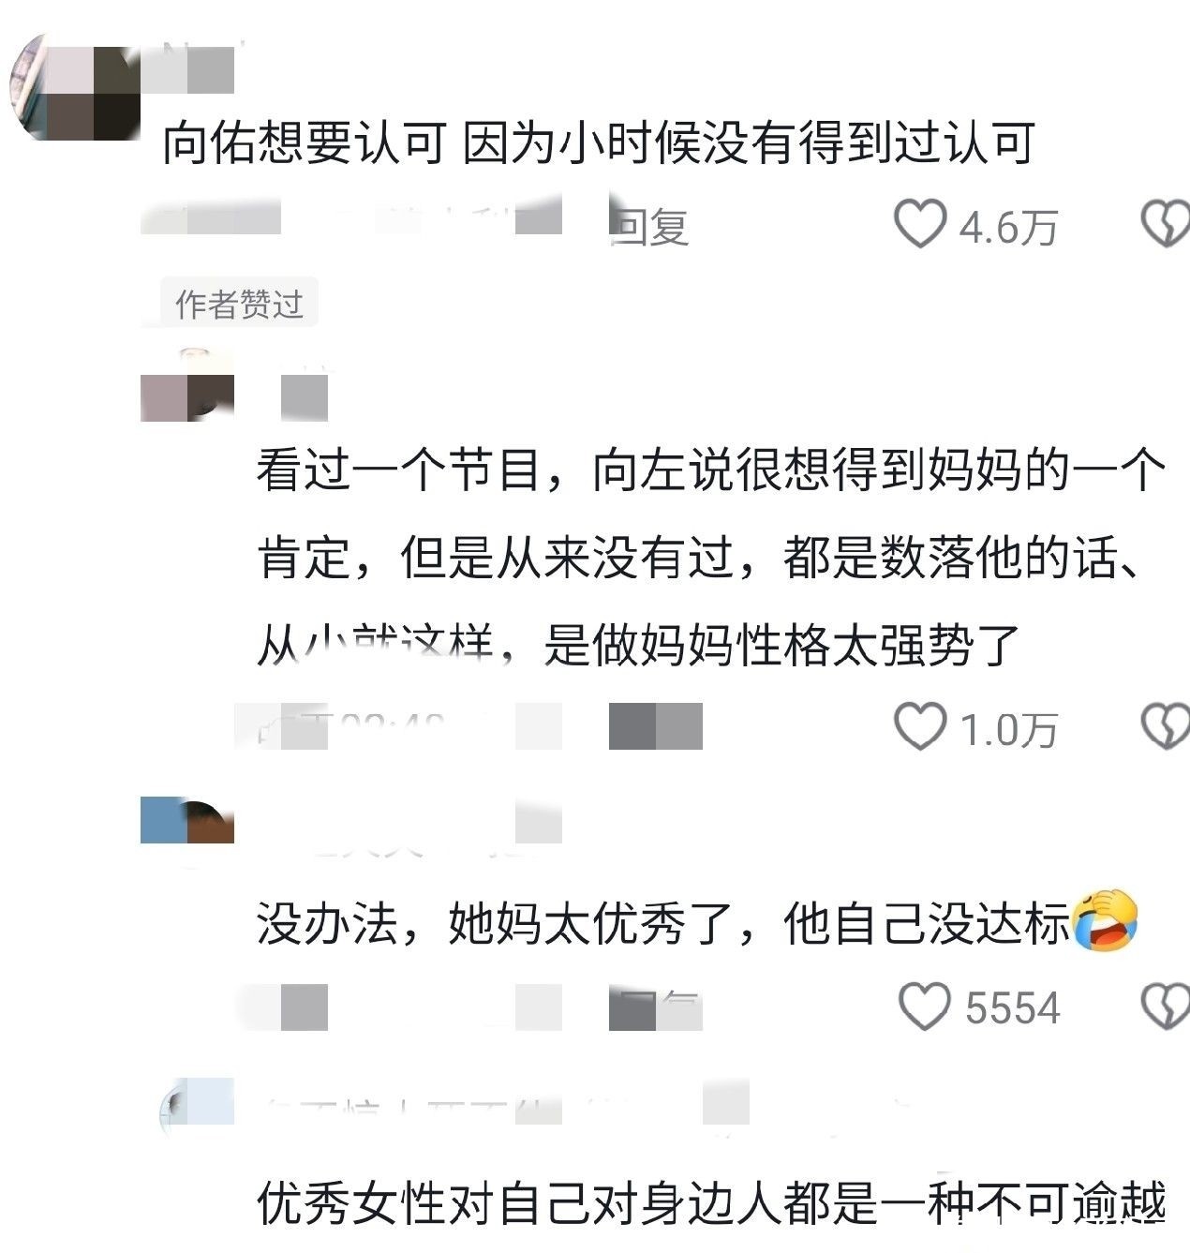Viewport: 1190px width, 1253px height.
Task: Like the comment with 1.0万 likes
Action: (x=920, y=727)
